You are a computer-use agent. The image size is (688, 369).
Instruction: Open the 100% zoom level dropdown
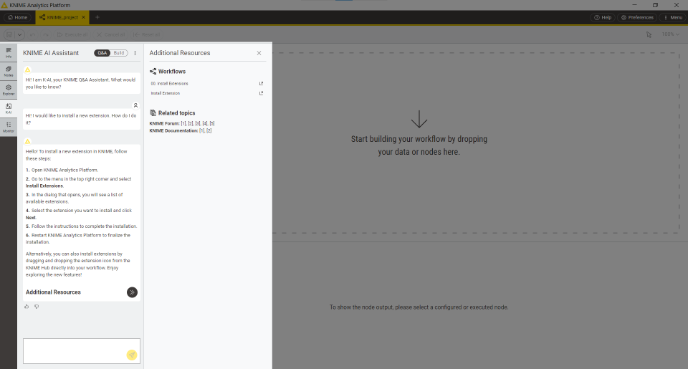(x=671, y=34)
